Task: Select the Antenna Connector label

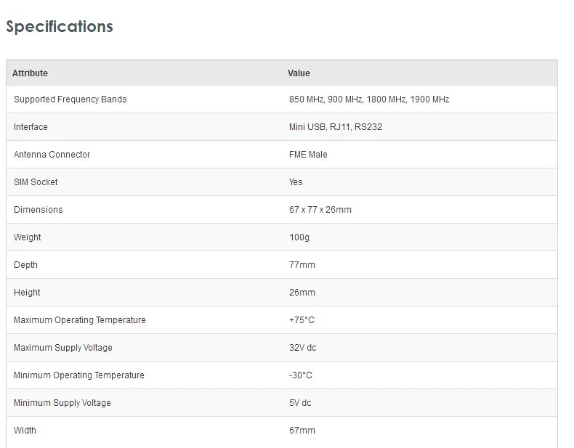Action: click(52, 155)
